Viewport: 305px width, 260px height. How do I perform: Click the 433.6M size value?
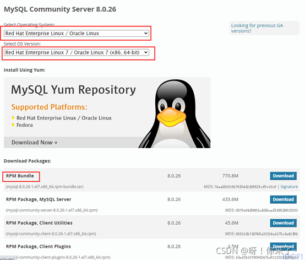230,199
